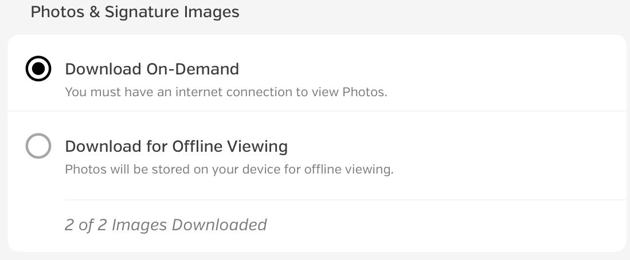Click the internet connection requirement description

point(226,92)
